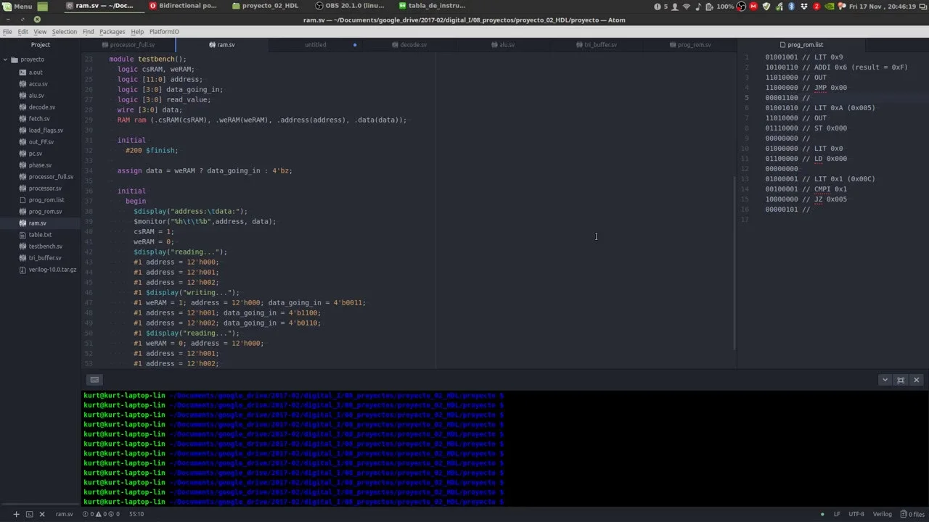Change the UTF-8 file encoding
Viewport: 929px width, 522px height.
coord(856,514)
